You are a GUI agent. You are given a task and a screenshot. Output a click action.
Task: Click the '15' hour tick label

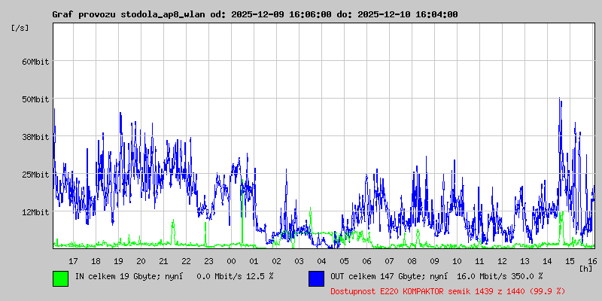570,261
